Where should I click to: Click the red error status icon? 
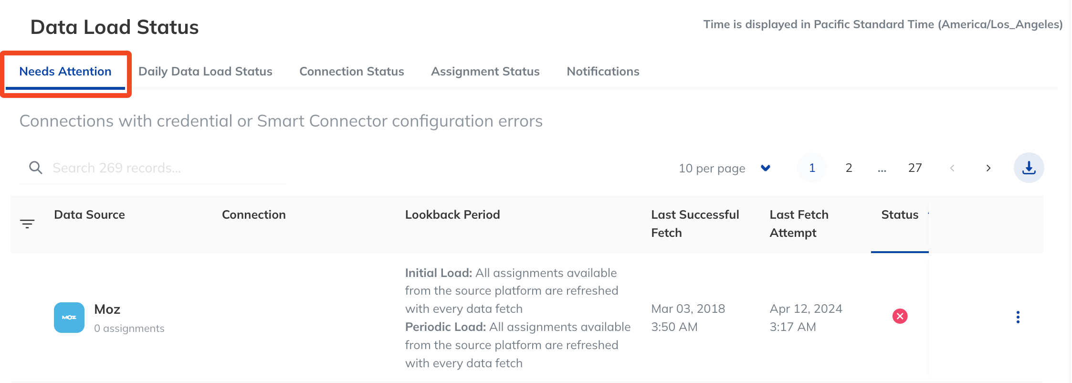(x=900, y=316)
